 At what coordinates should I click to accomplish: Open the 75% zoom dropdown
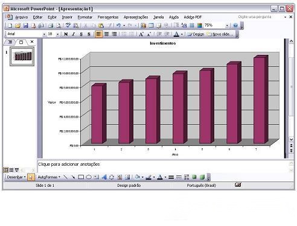pos(227,25)
